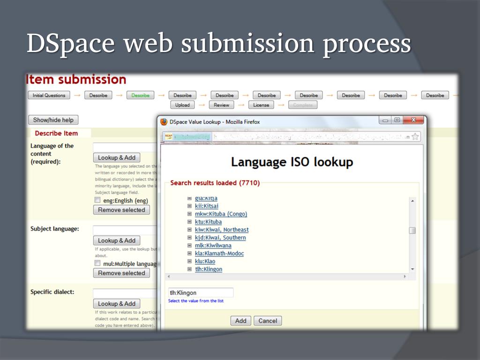This screenshot has height=360, width=480.
Task: Jump to the Review step
Action: point(221,105)
